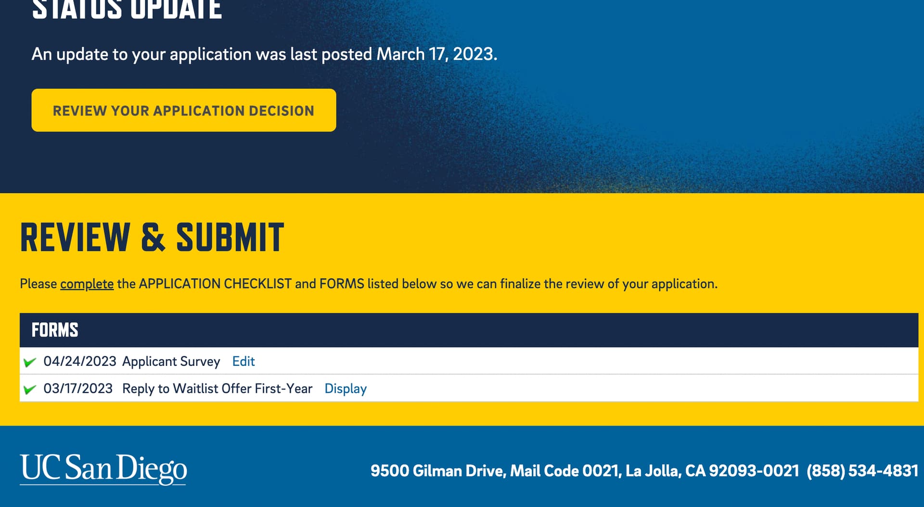
Task: Click the FORMS table header
Action: point(55,330)
